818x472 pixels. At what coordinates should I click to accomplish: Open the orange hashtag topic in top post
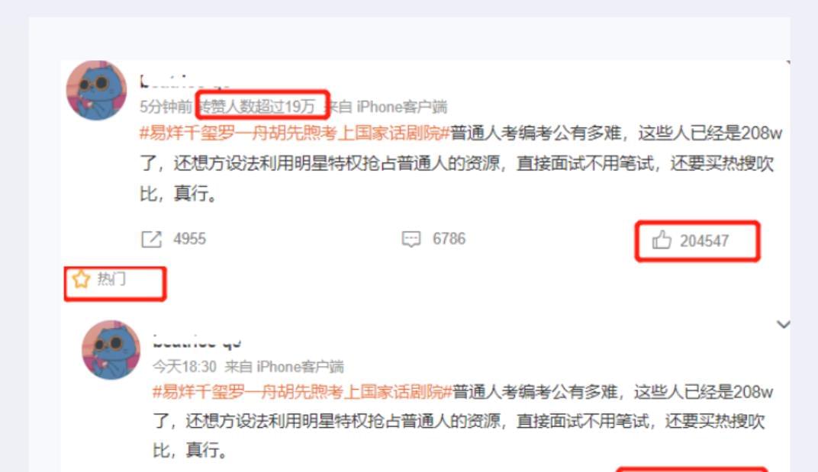click(295, 133)
